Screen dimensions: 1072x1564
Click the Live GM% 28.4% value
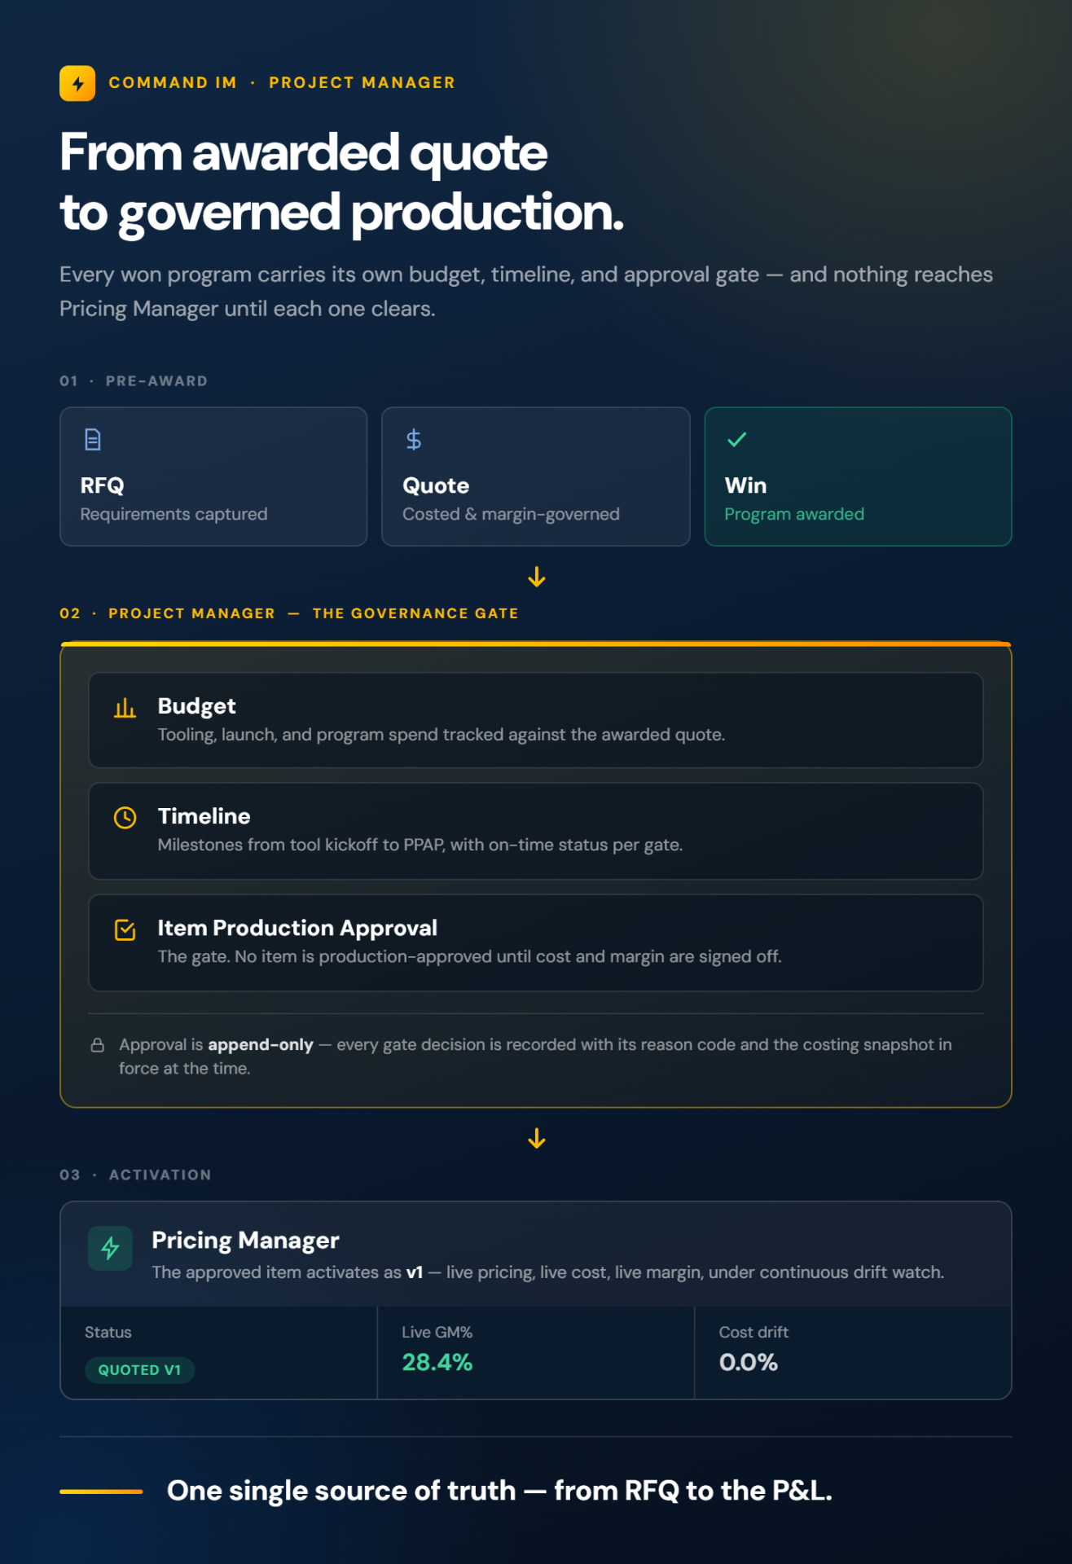pos(437,1362)
